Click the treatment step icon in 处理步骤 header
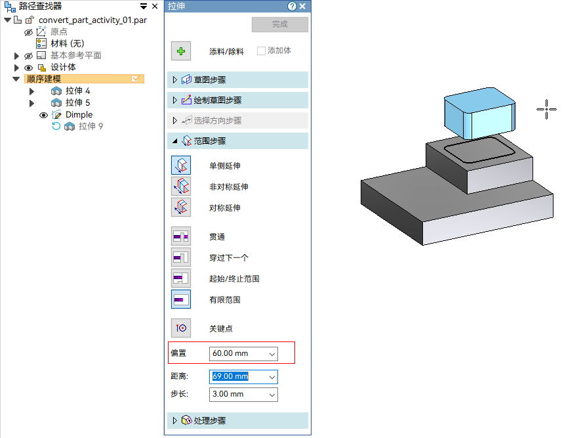The width and height of the screenshot is (564, 438). (186, 420)
